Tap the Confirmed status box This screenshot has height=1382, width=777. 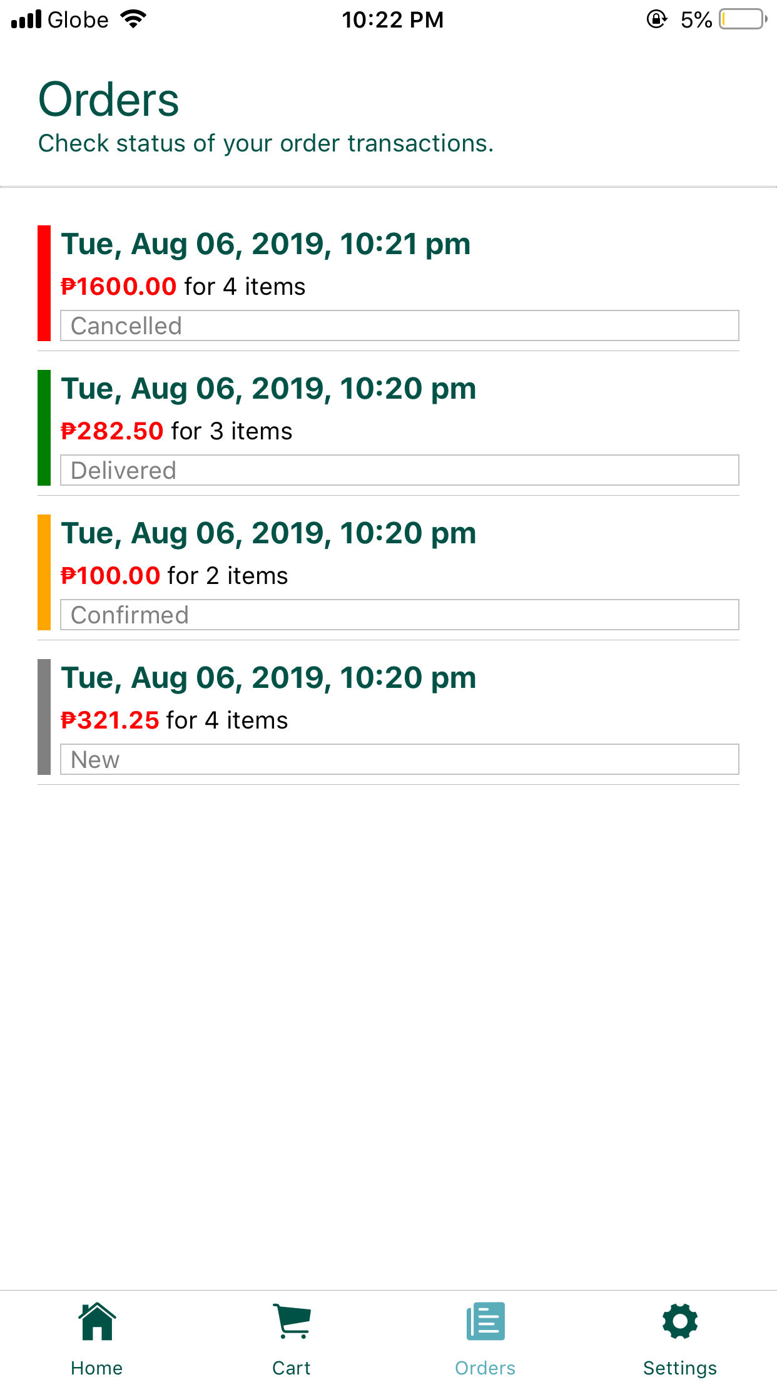399,615
